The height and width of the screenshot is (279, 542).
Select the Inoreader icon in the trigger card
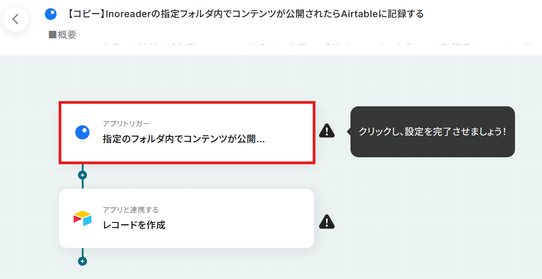coord(82,132)
